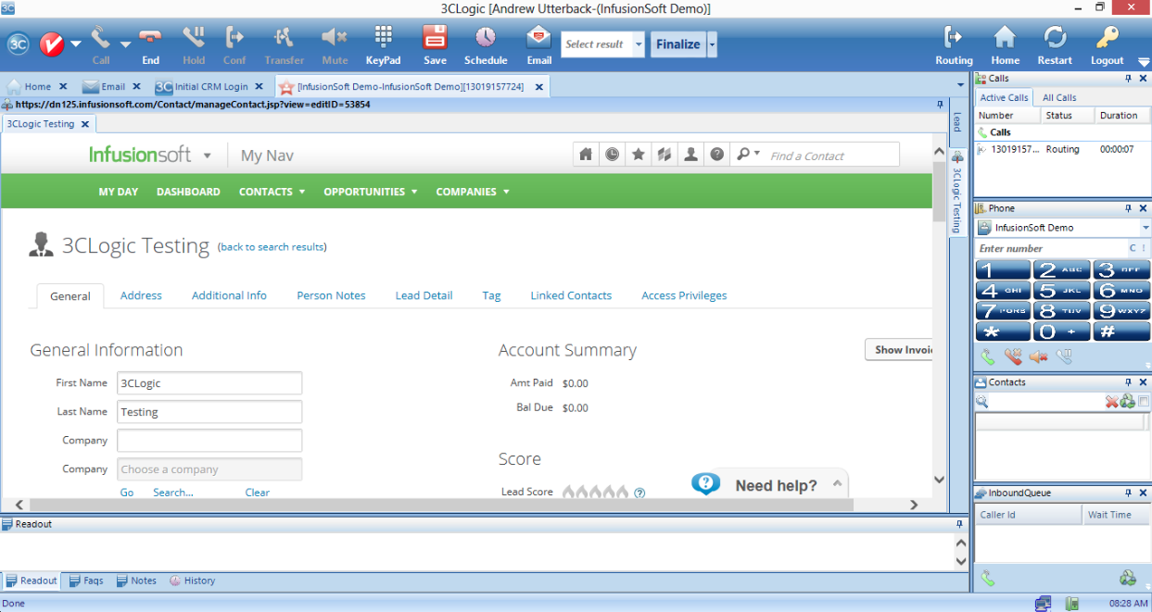Pin the Readout panel
This screenshot has width=1152, height=612.
(x=960, y=524)
